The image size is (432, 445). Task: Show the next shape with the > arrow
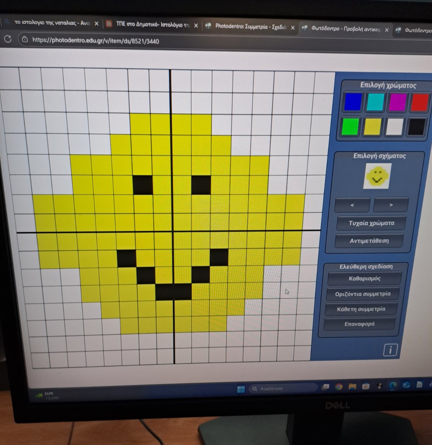click(391, 205)
